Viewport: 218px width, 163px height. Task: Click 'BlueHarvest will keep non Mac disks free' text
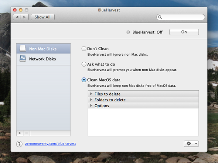pos(132,86)
